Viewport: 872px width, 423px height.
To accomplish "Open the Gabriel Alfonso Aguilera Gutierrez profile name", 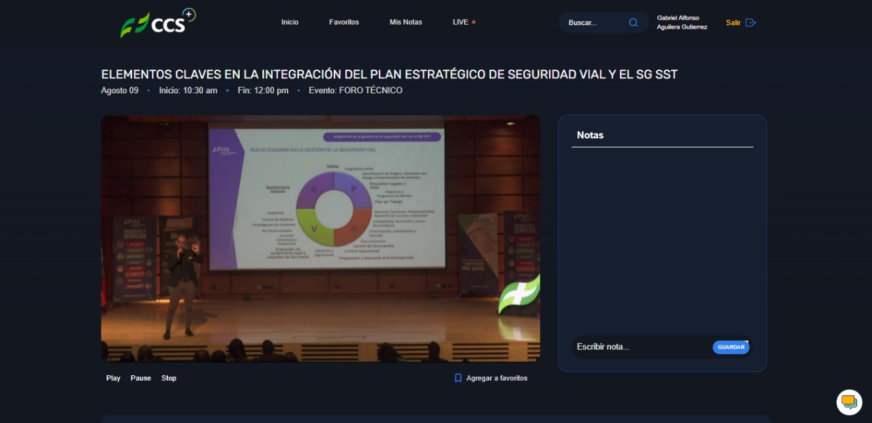I will pos(681,22).
